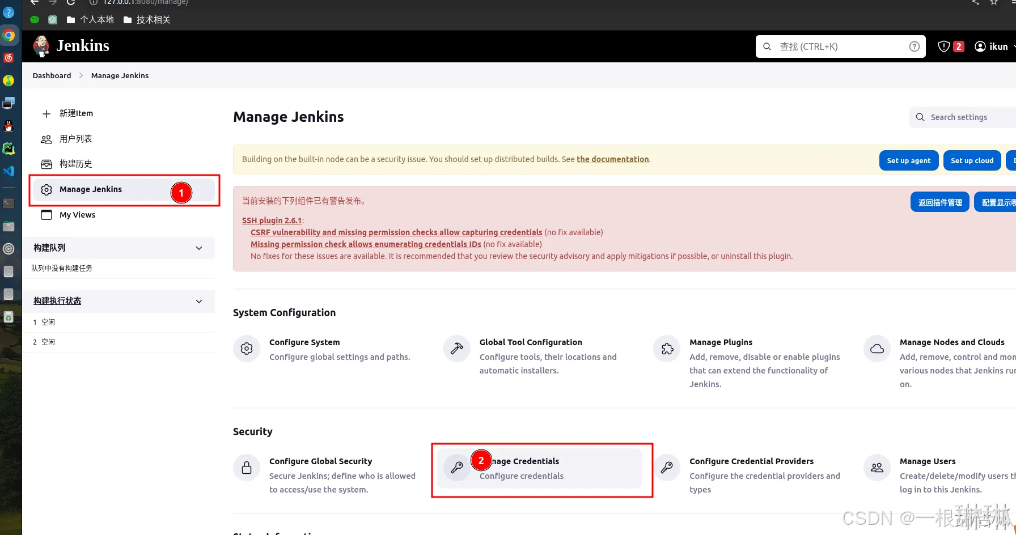Image resolution: width=1016 pixels, height=535 pixels.
Task: Click the 返回插件管理 button
Action: pos(940,202)
